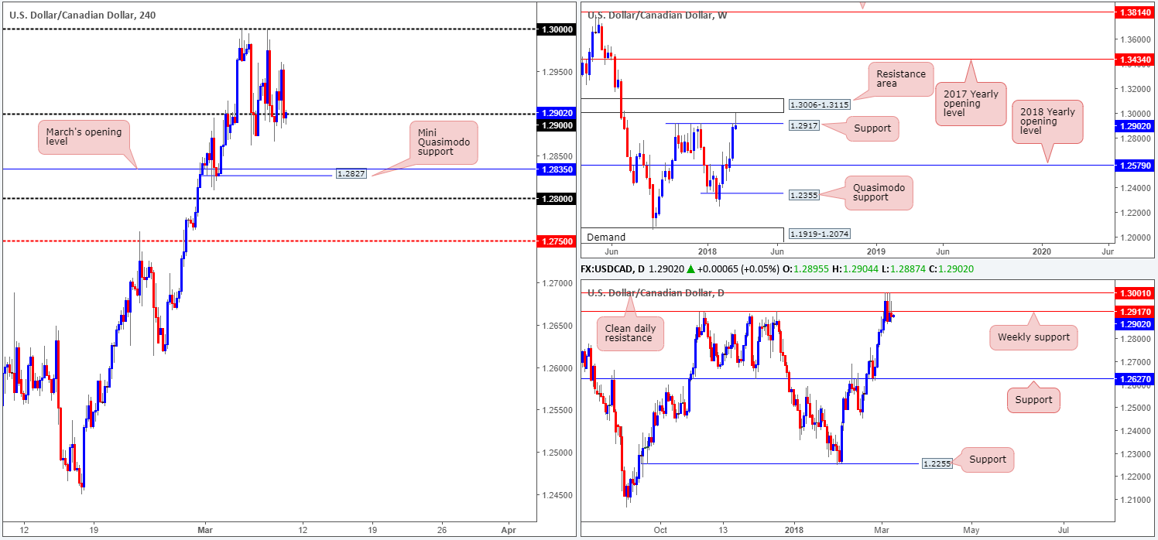Click the black 1.26270 price tag
The height and width of the screenshot is (540, 1158).
(x=1134, y=379)
